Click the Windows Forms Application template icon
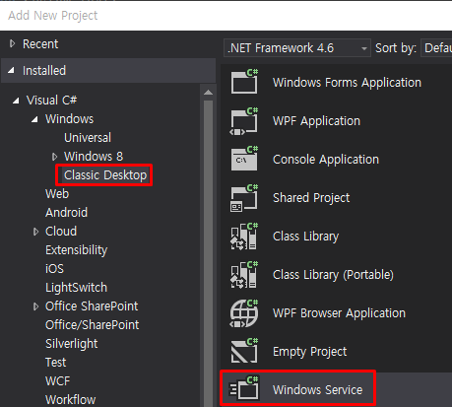Screen dimensions: 452x407 [244, 82]
